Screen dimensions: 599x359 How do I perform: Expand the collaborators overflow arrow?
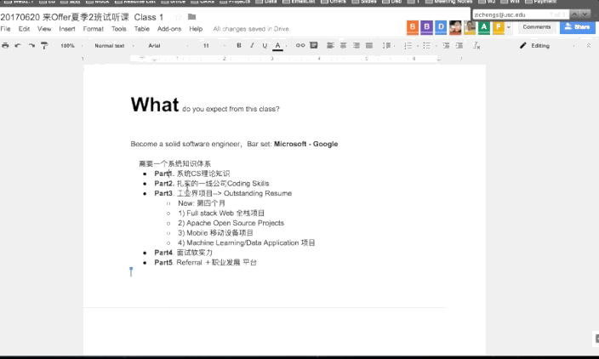click(x=509, y=27)
